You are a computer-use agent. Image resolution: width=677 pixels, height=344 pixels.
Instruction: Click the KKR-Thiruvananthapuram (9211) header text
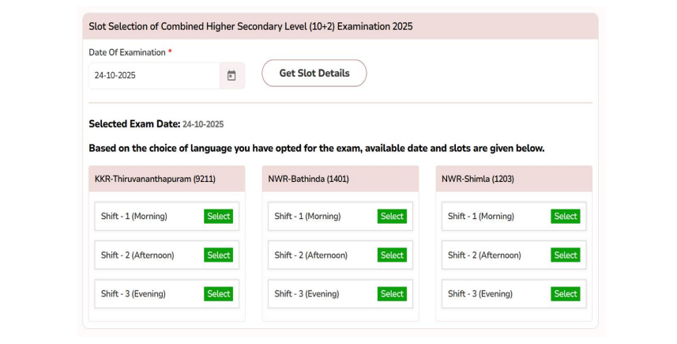(x=155, y=179)
